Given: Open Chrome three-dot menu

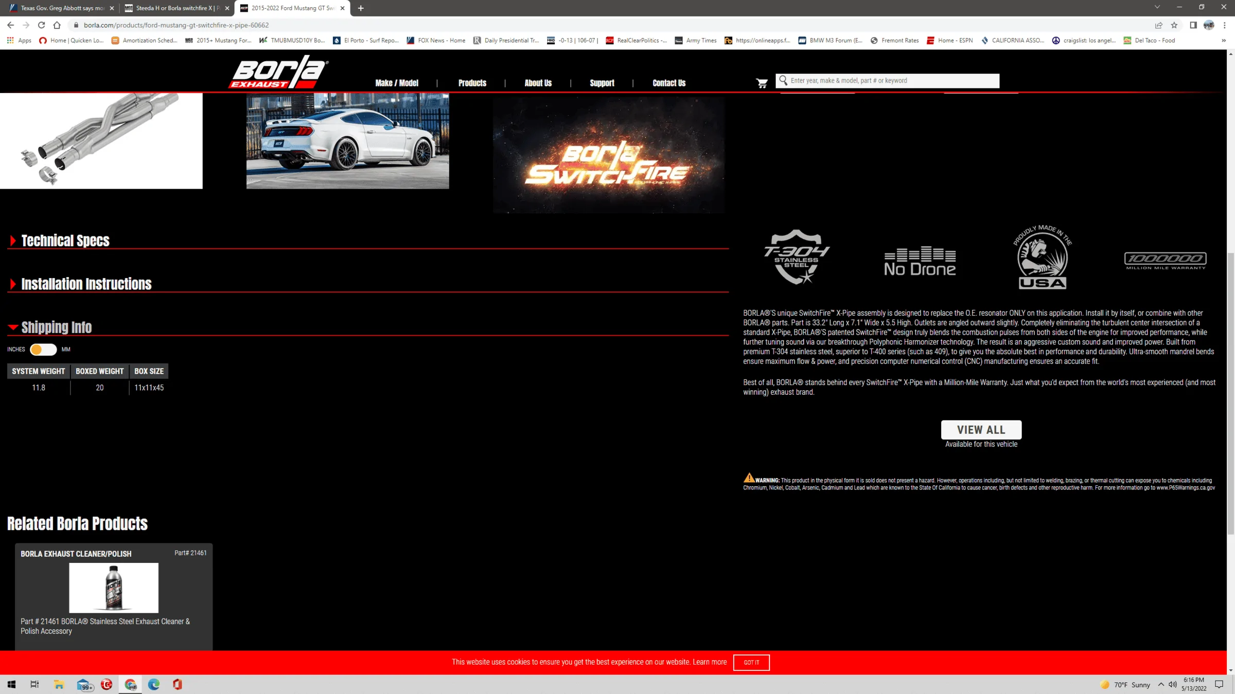Looking at the screenshot, I should tap(1225, 25).
